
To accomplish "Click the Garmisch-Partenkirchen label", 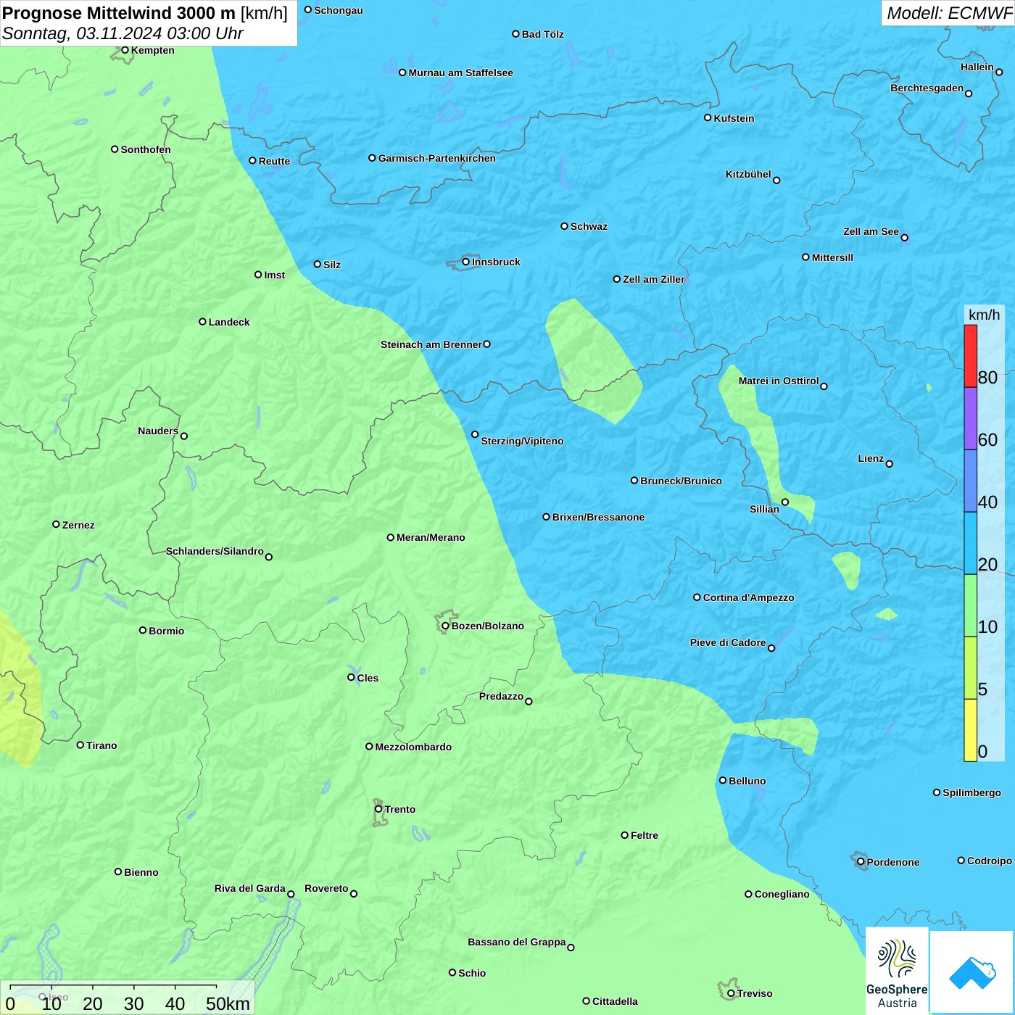I will coord(437,158).
